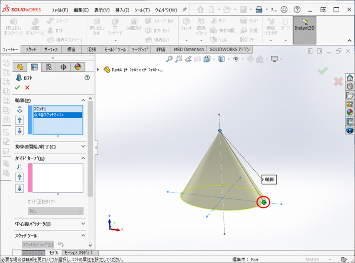
Task: Click the print icon in title bar
Action: (x=259, y=10)
